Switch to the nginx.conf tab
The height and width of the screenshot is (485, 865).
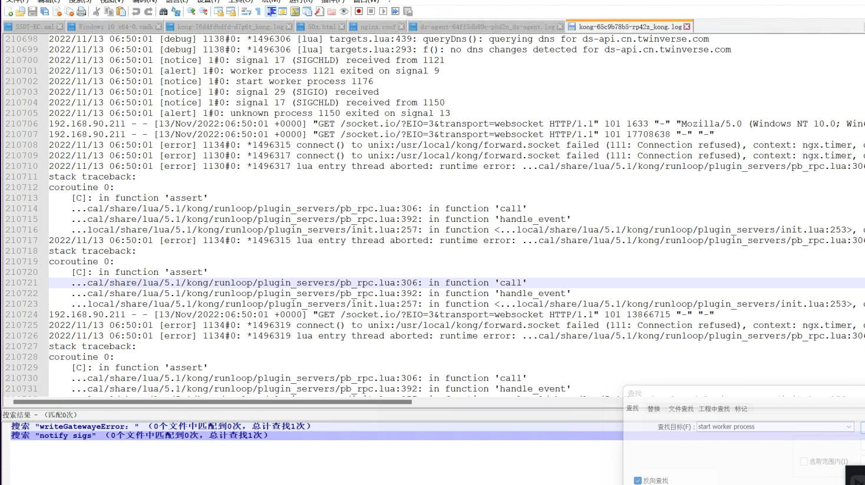pos(377,26)
